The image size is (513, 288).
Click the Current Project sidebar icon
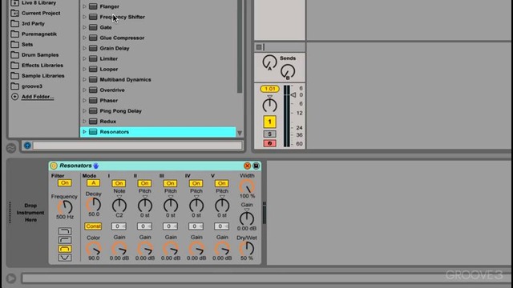[14, 14]
